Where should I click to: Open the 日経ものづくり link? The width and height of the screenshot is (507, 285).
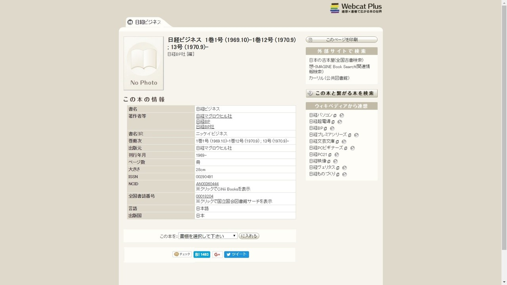[x=322, y=174]
